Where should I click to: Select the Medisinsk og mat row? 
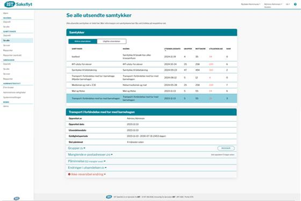151,85
